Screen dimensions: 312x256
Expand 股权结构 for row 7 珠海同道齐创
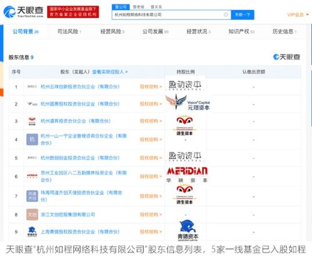pos(151,196)
